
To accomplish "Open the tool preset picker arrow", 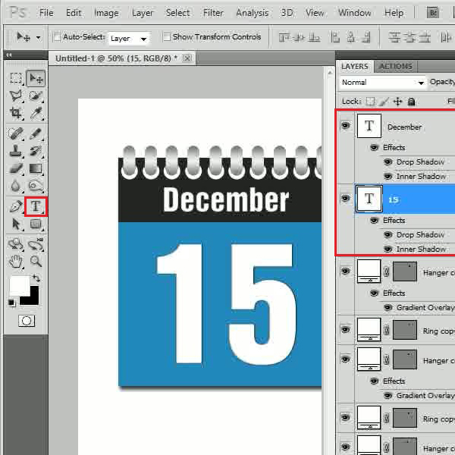I will [x=39, y=37].
